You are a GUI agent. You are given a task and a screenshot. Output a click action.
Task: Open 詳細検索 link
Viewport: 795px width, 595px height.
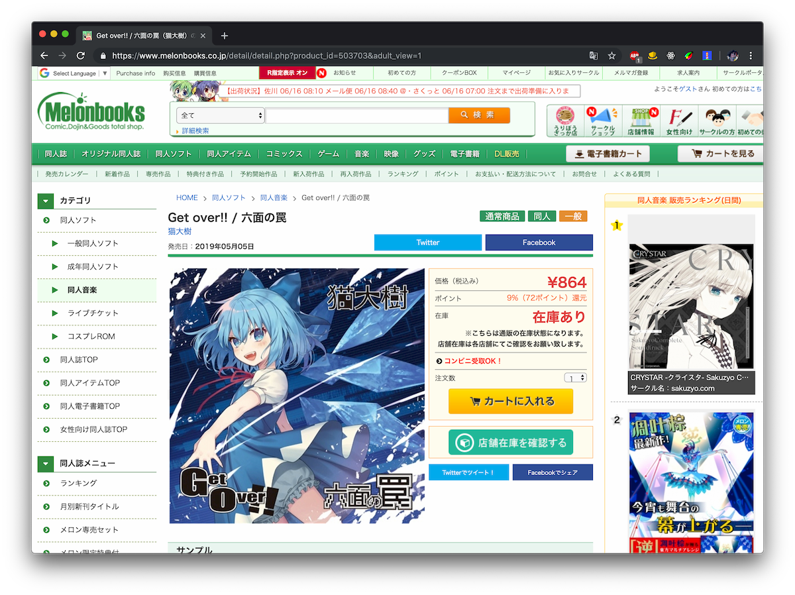(195, 131)
